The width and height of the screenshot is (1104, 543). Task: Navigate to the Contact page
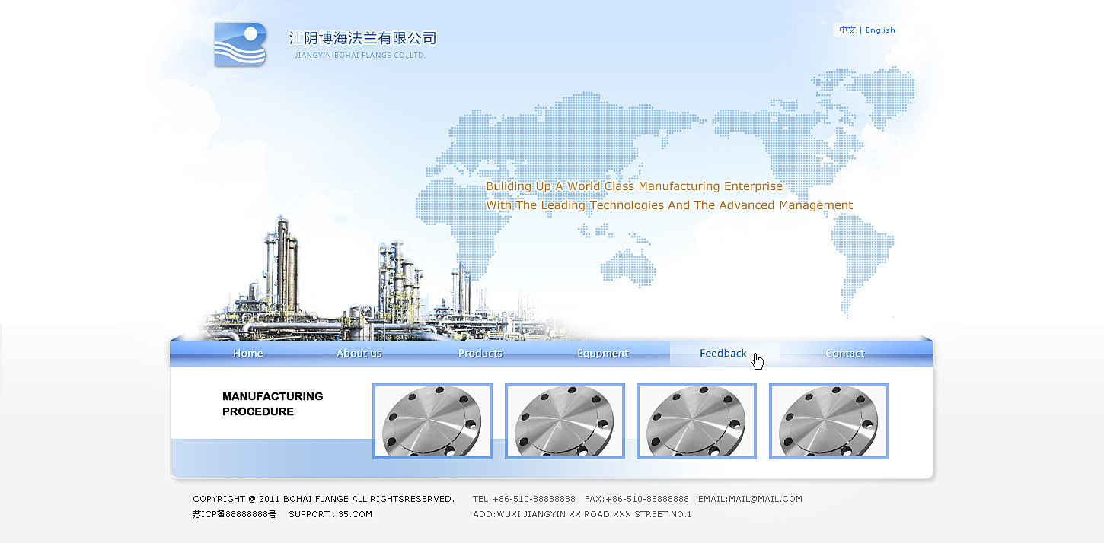point(845,354)
